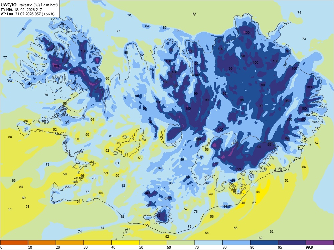Click the legend tick label 99.9

tap(309, 247)
